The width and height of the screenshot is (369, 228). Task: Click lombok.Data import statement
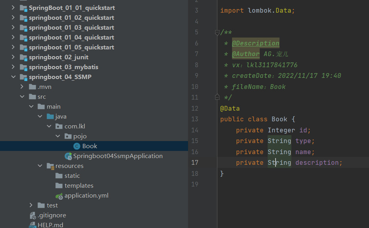[257, 11]
